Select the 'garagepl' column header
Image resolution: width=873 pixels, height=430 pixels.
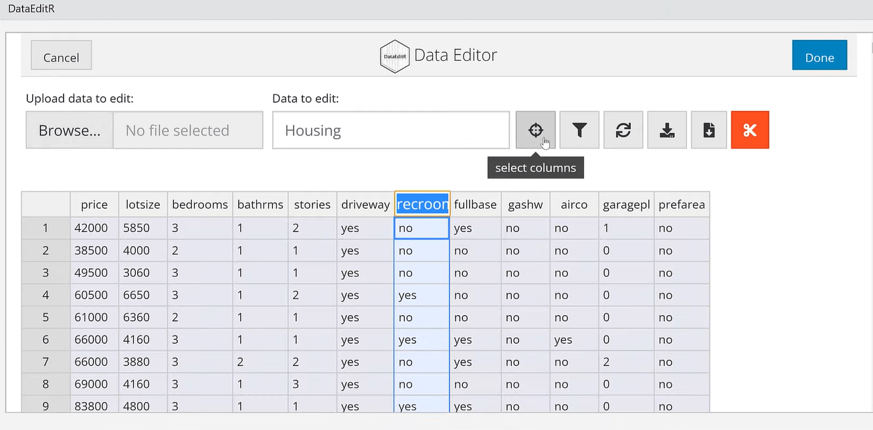pos(625,205)
